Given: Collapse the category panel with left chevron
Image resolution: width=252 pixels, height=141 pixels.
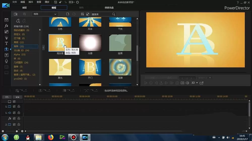Looking at the screenshot, I should (x=43, y=47).
